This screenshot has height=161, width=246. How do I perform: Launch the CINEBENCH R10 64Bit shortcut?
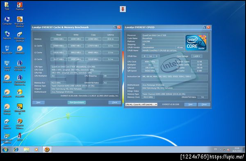[20, 65]
